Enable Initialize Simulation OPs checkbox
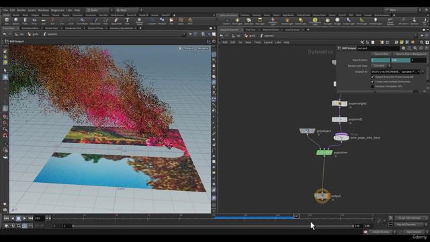 [x=372, y=87]
